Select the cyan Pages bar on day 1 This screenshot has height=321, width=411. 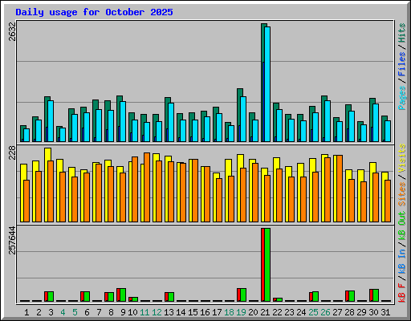tap(26, 136)
